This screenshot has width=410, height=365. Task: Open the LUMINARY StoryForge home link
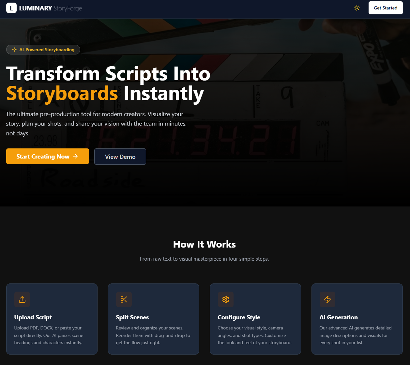coord(44,8)
